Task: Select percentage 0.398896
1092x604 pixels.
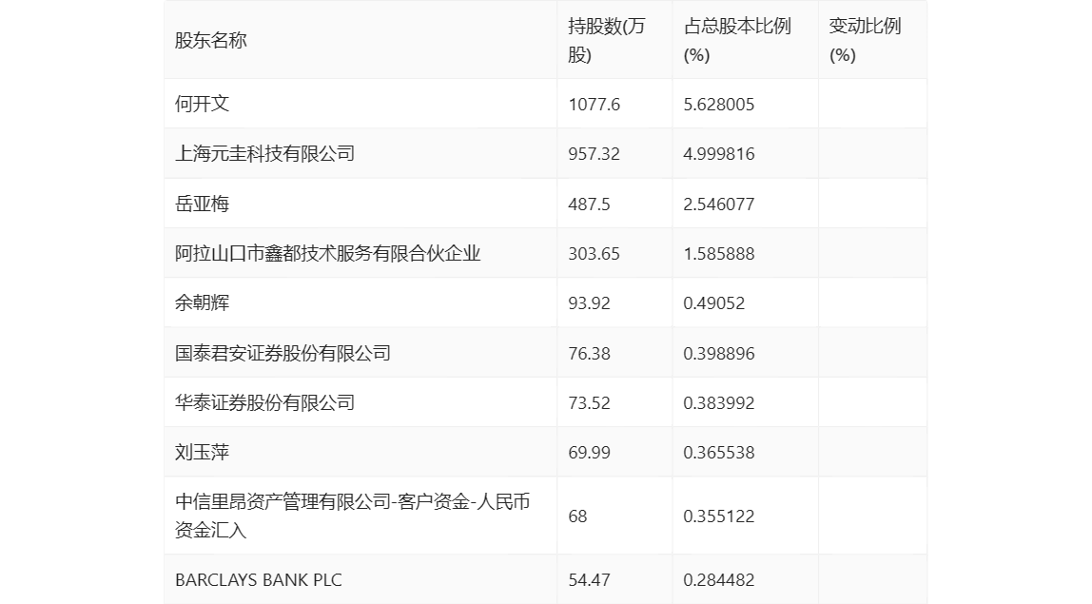Action: 719,353
